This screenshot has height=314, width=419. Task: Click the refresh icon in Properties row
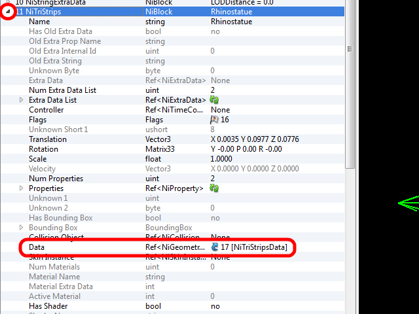(214, 188)
